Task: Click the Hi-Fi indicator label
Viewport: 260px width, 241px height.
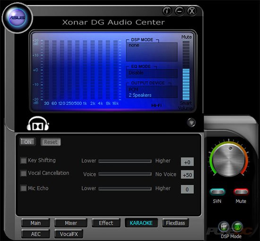Action: tap(156, 105)
